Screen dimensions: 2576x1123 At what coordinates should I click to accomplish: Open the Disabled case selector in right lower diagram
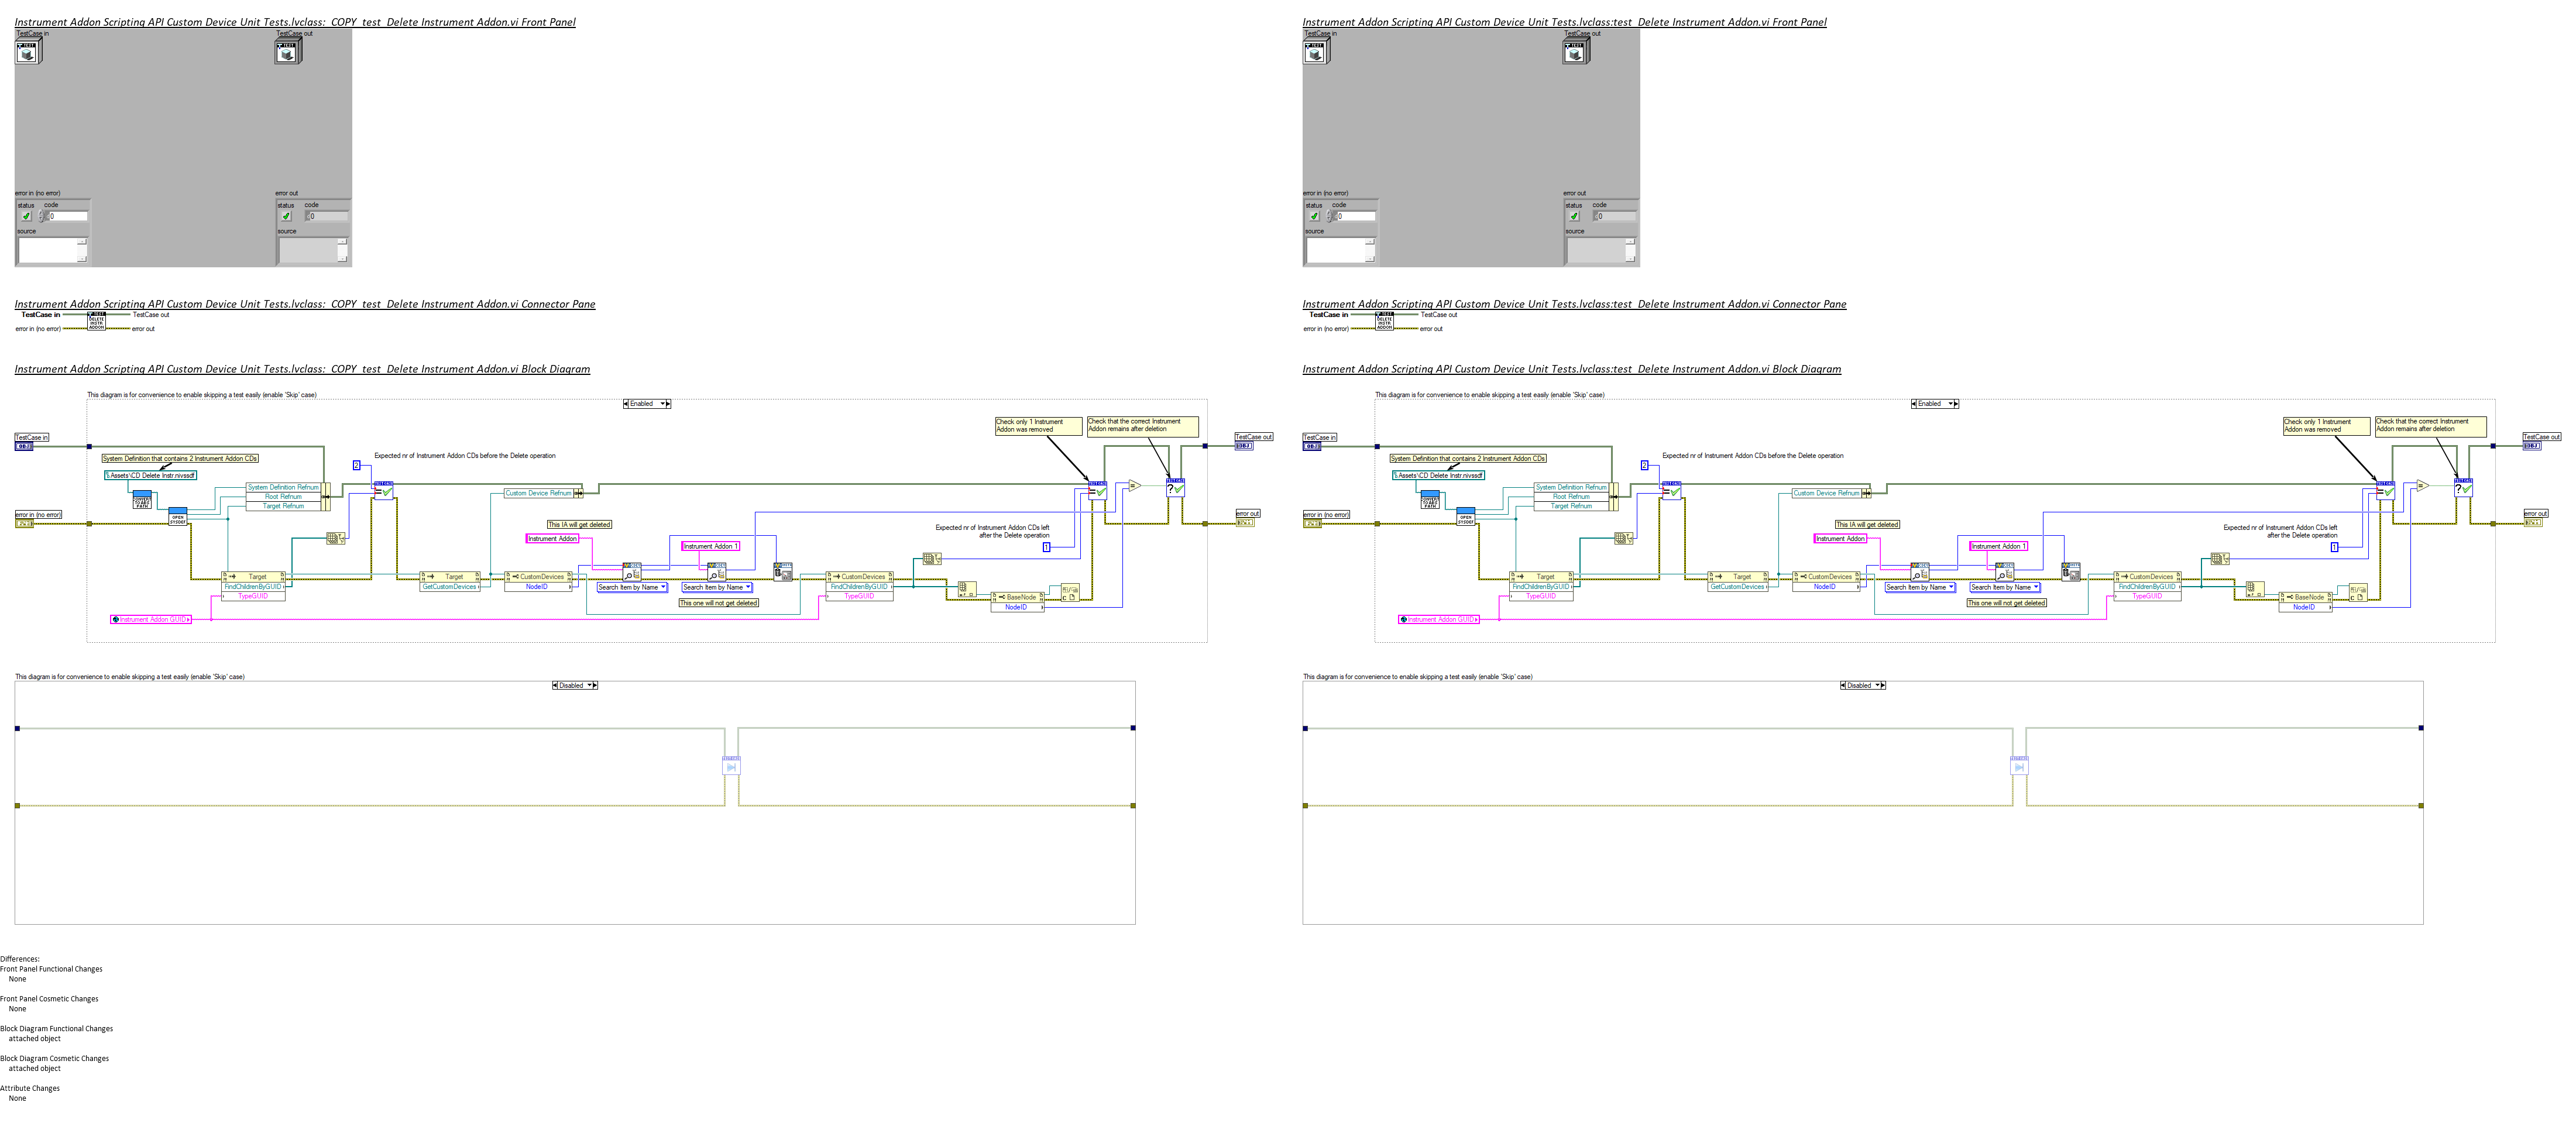tap(1862, 685)
